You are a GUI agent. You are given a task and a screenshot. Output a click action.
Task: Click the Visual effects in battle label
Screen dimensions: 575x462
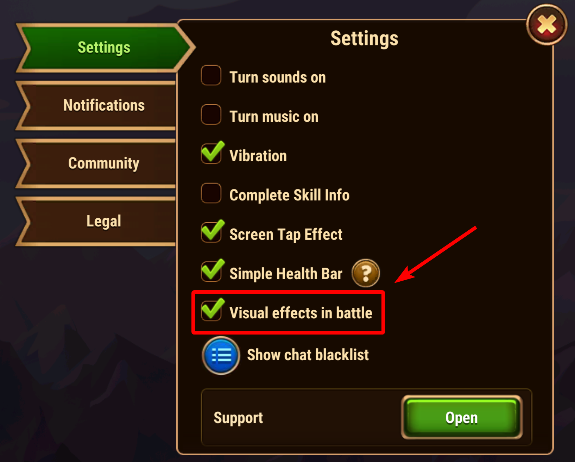[301, 313]
